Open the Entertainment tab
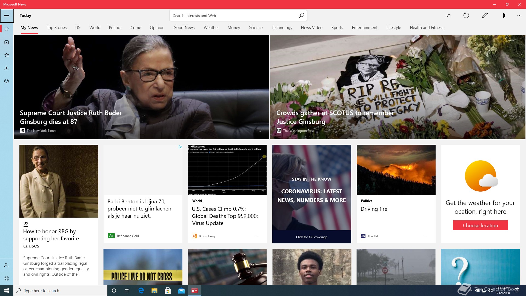This screenshot has height=296, width=526. 365,28
